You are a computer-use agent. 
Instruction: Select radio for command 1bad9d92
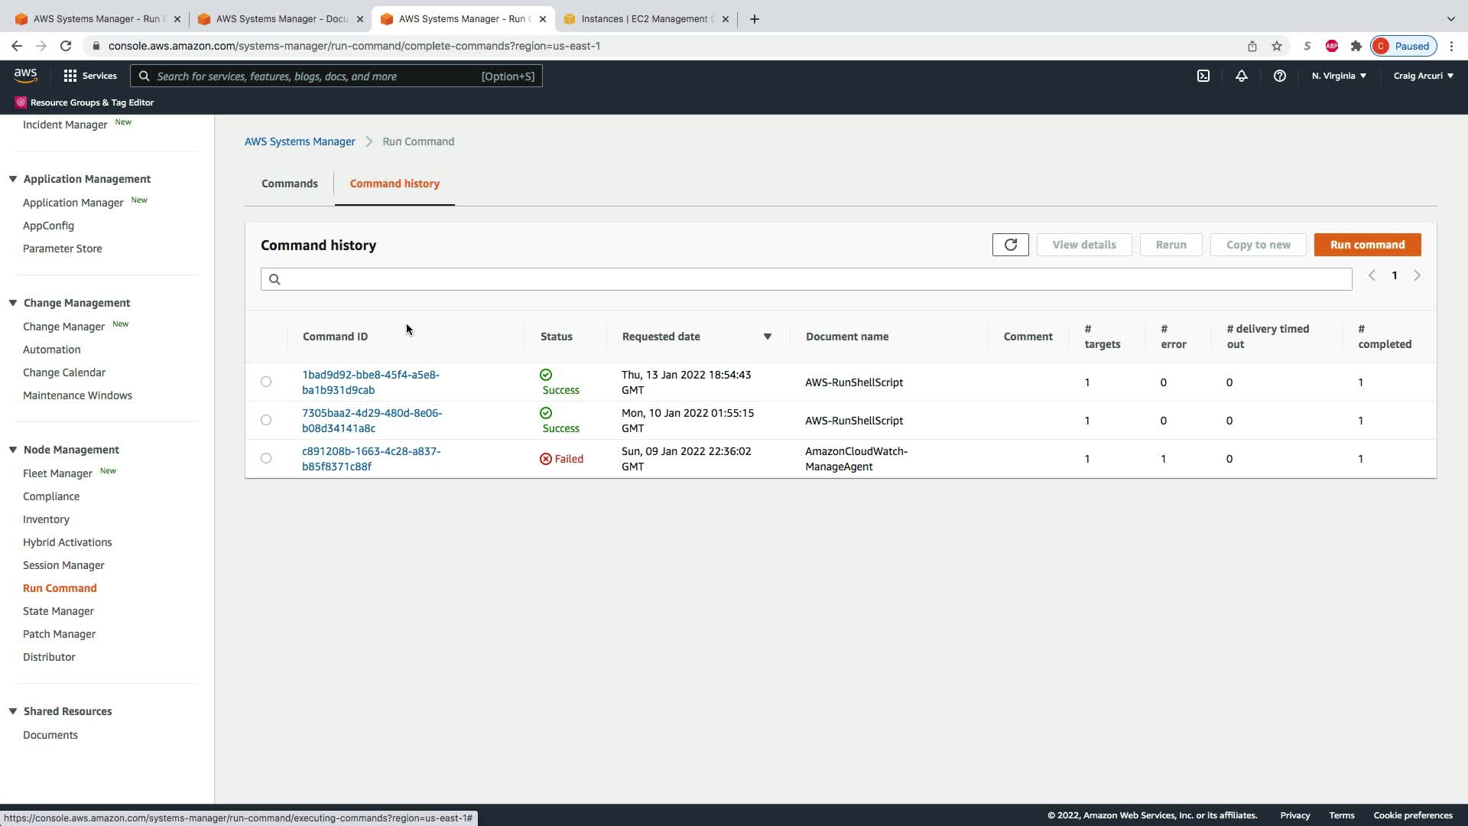click(x=266, y=382)
